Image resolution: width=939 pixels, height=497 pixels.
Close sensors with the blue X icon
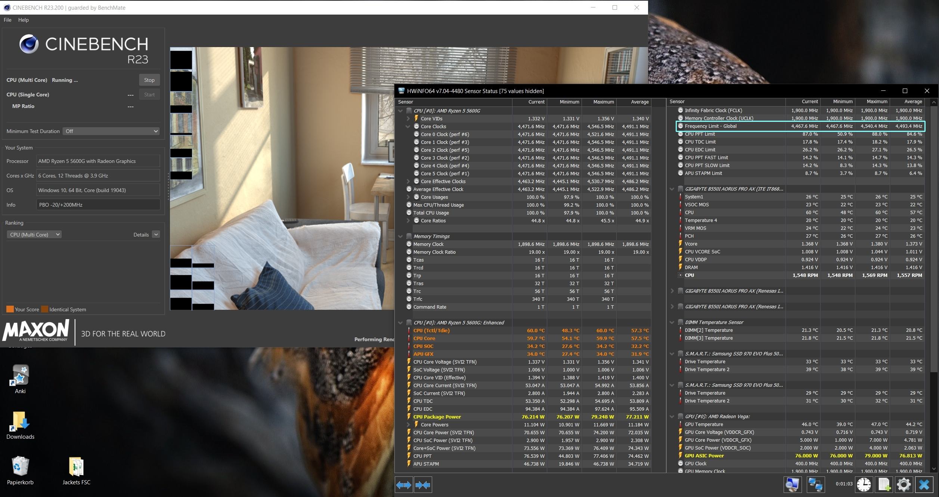[924, 485]
